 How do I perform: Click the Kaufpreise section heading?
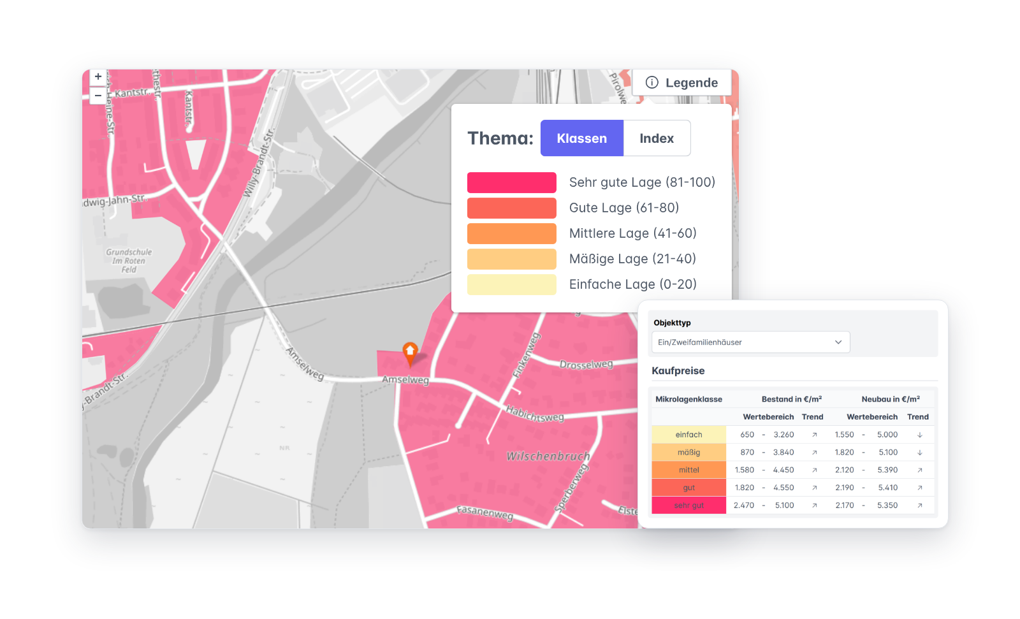(x=678, y=371)
